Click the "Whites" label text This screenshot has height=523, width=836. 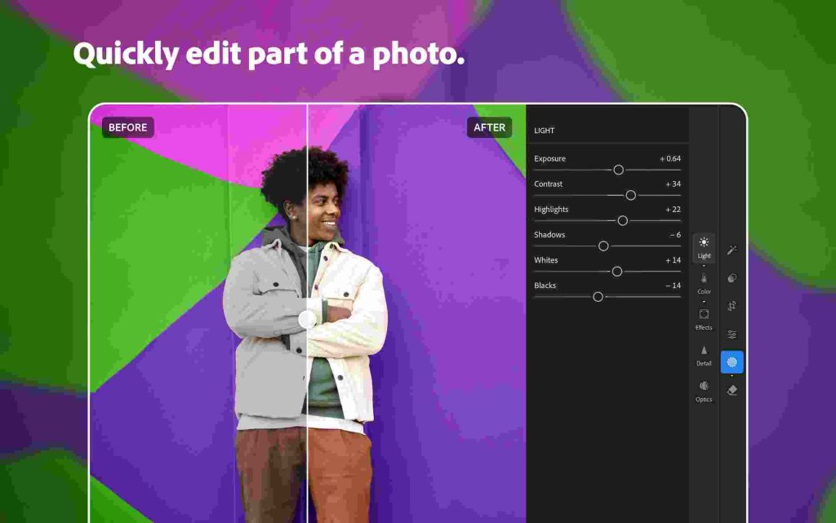(546, 260)
